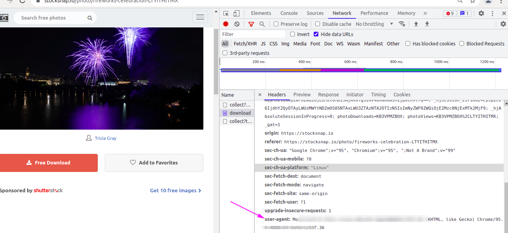This screenshot has height=233, width=508.
Task: Stop recording network log via red button
Action: (226, 24)
